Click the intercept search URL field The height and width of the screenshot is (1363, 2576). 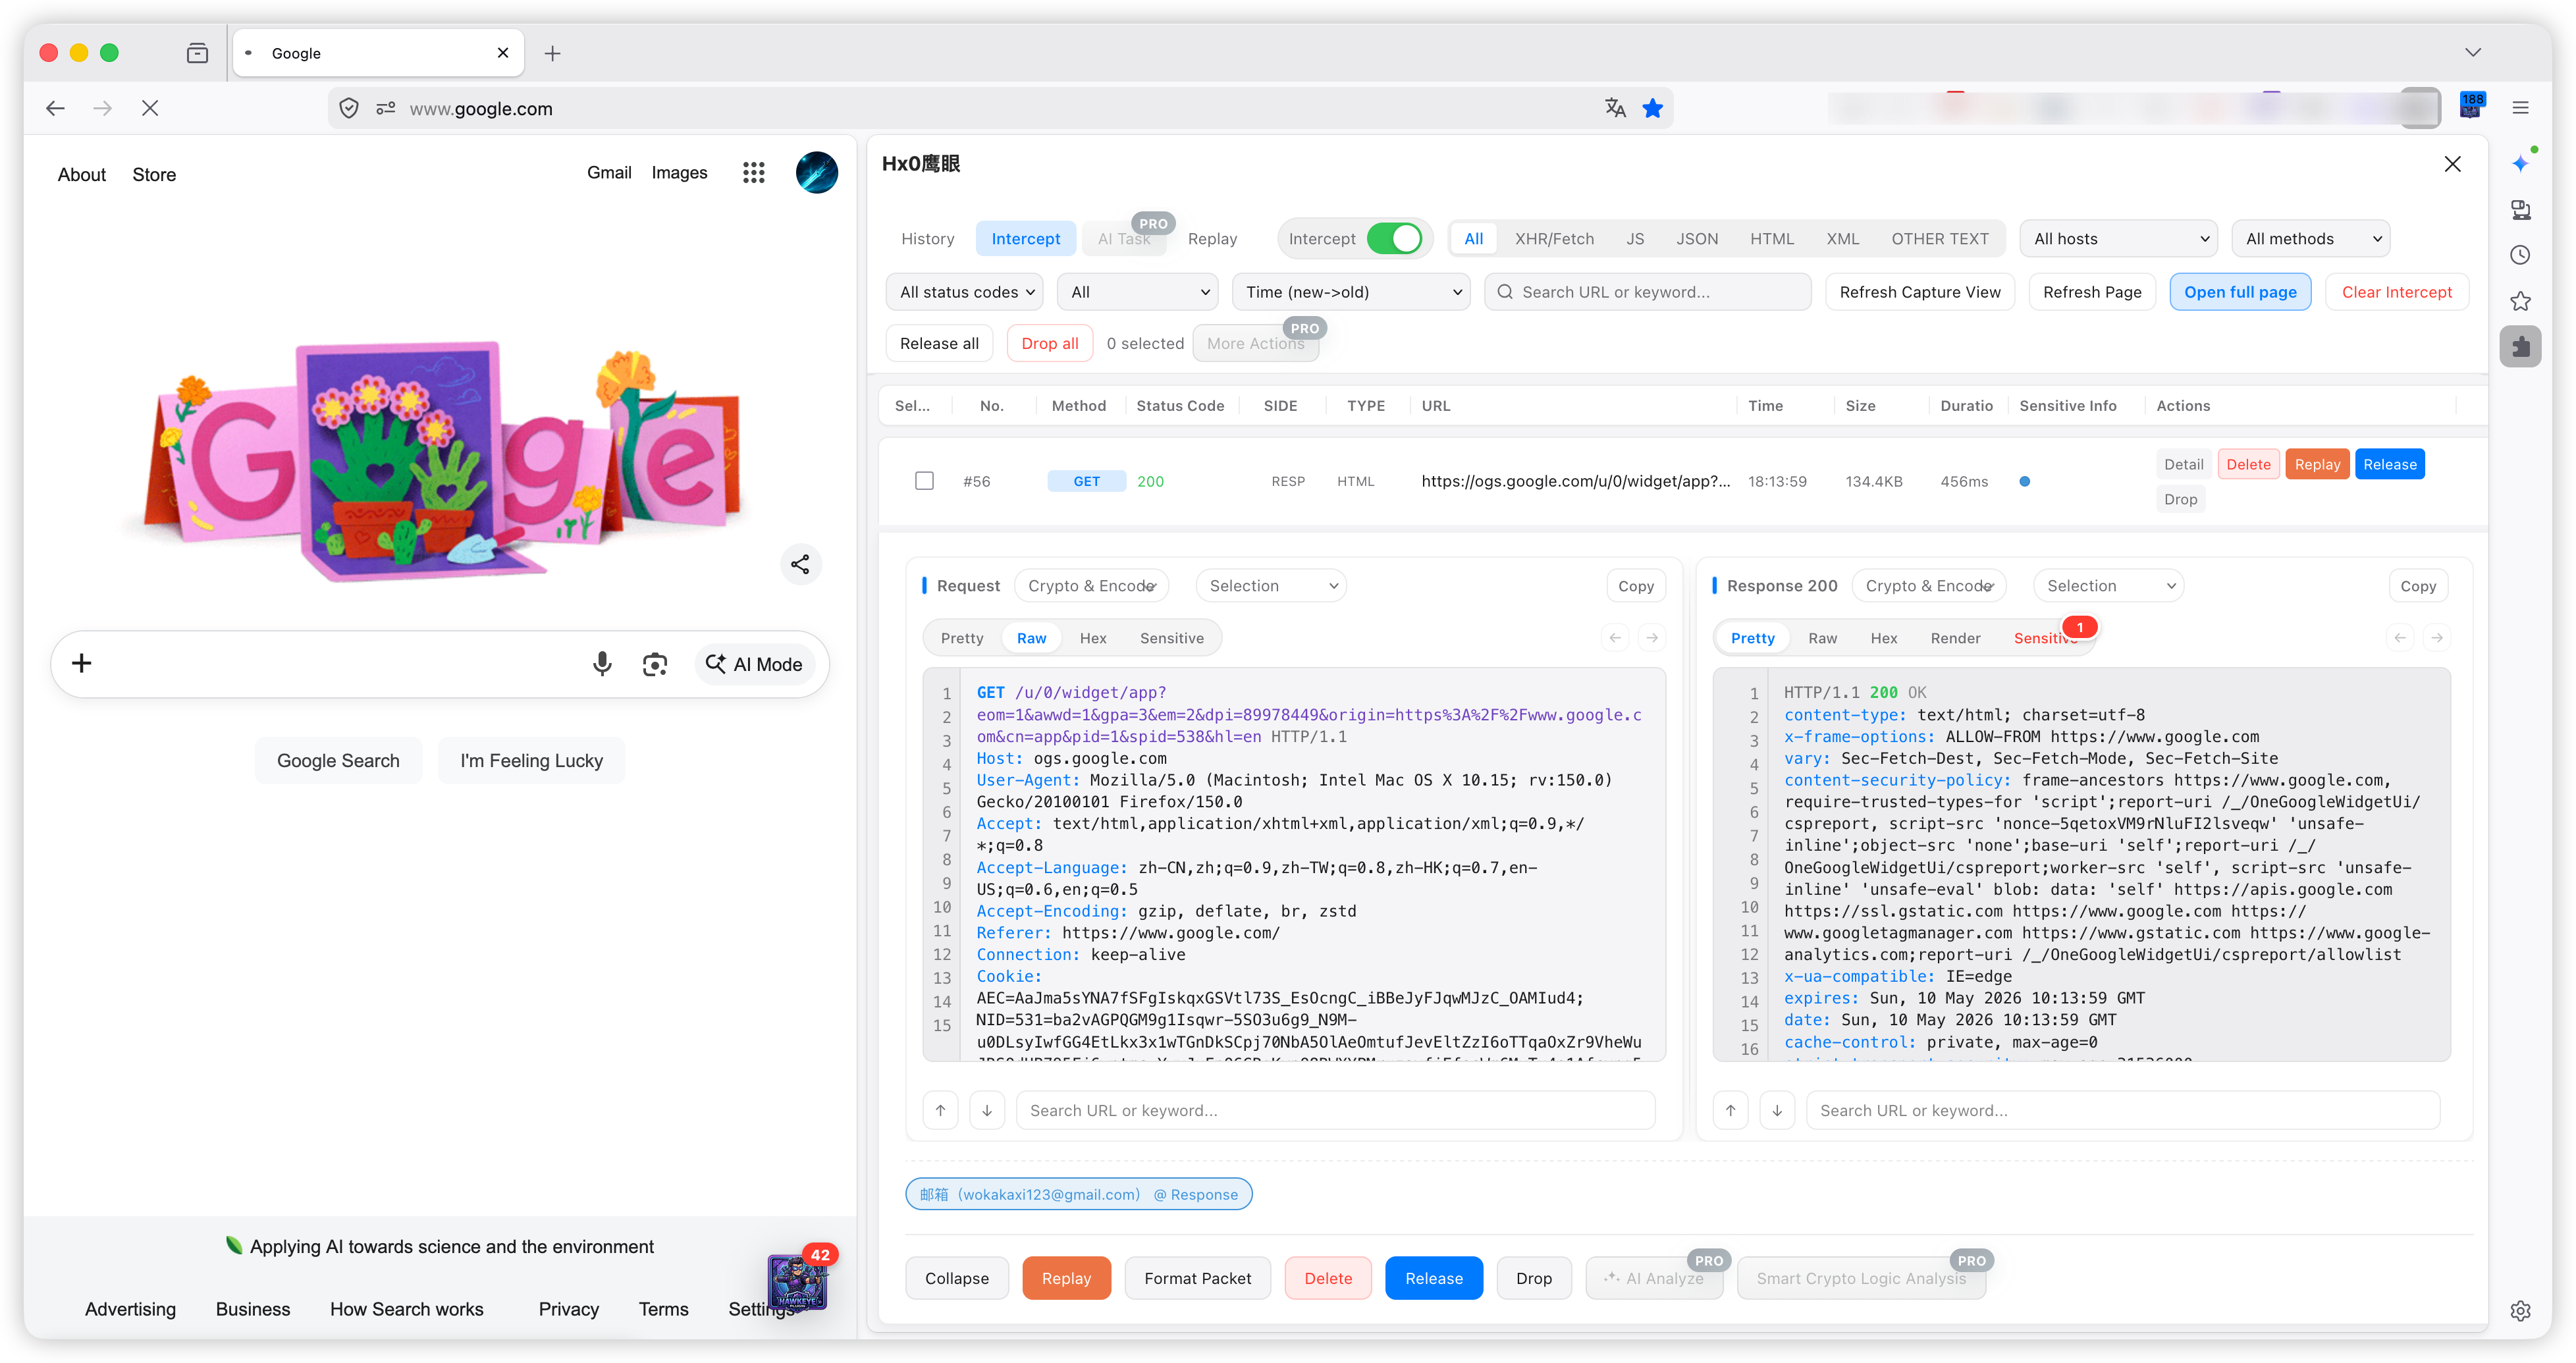click(1647, 292)
